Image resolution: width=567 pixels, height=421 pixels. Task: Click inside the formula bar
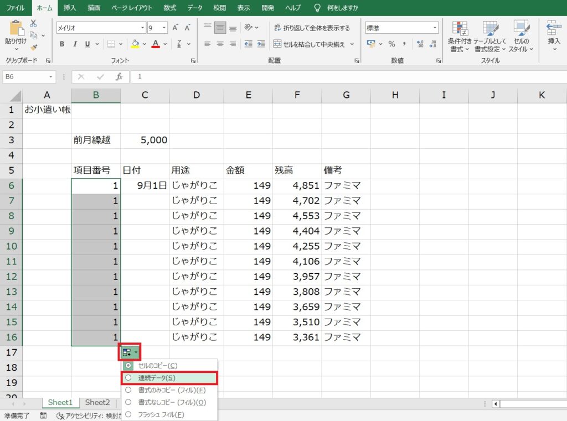(349, 76)
